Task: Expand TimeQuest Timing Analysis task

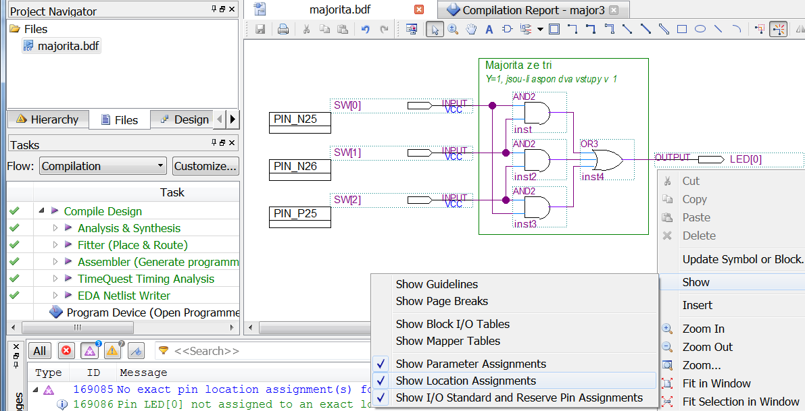Action: (x=55, y=279)
